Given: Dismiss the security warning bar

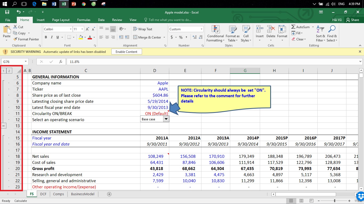Looking at the screenshot, I should pyautogui.click(x=360, y=52).
